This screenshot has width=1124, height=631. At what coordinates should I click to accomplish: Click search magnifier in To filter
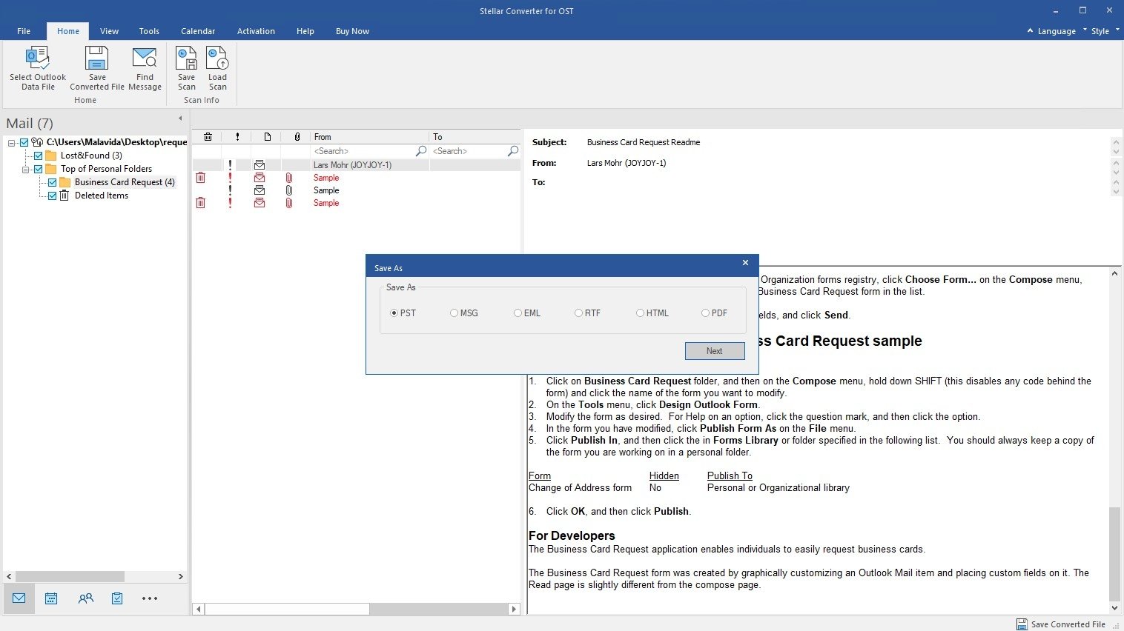coord(512,151)
